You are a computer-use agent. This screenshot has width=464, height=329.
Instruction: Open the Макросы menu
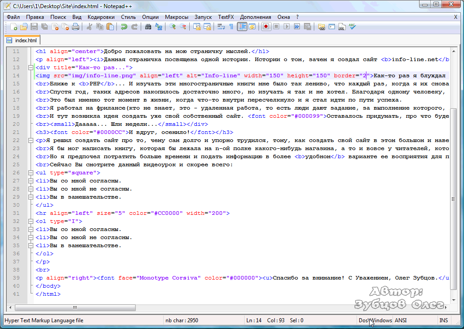176,17
